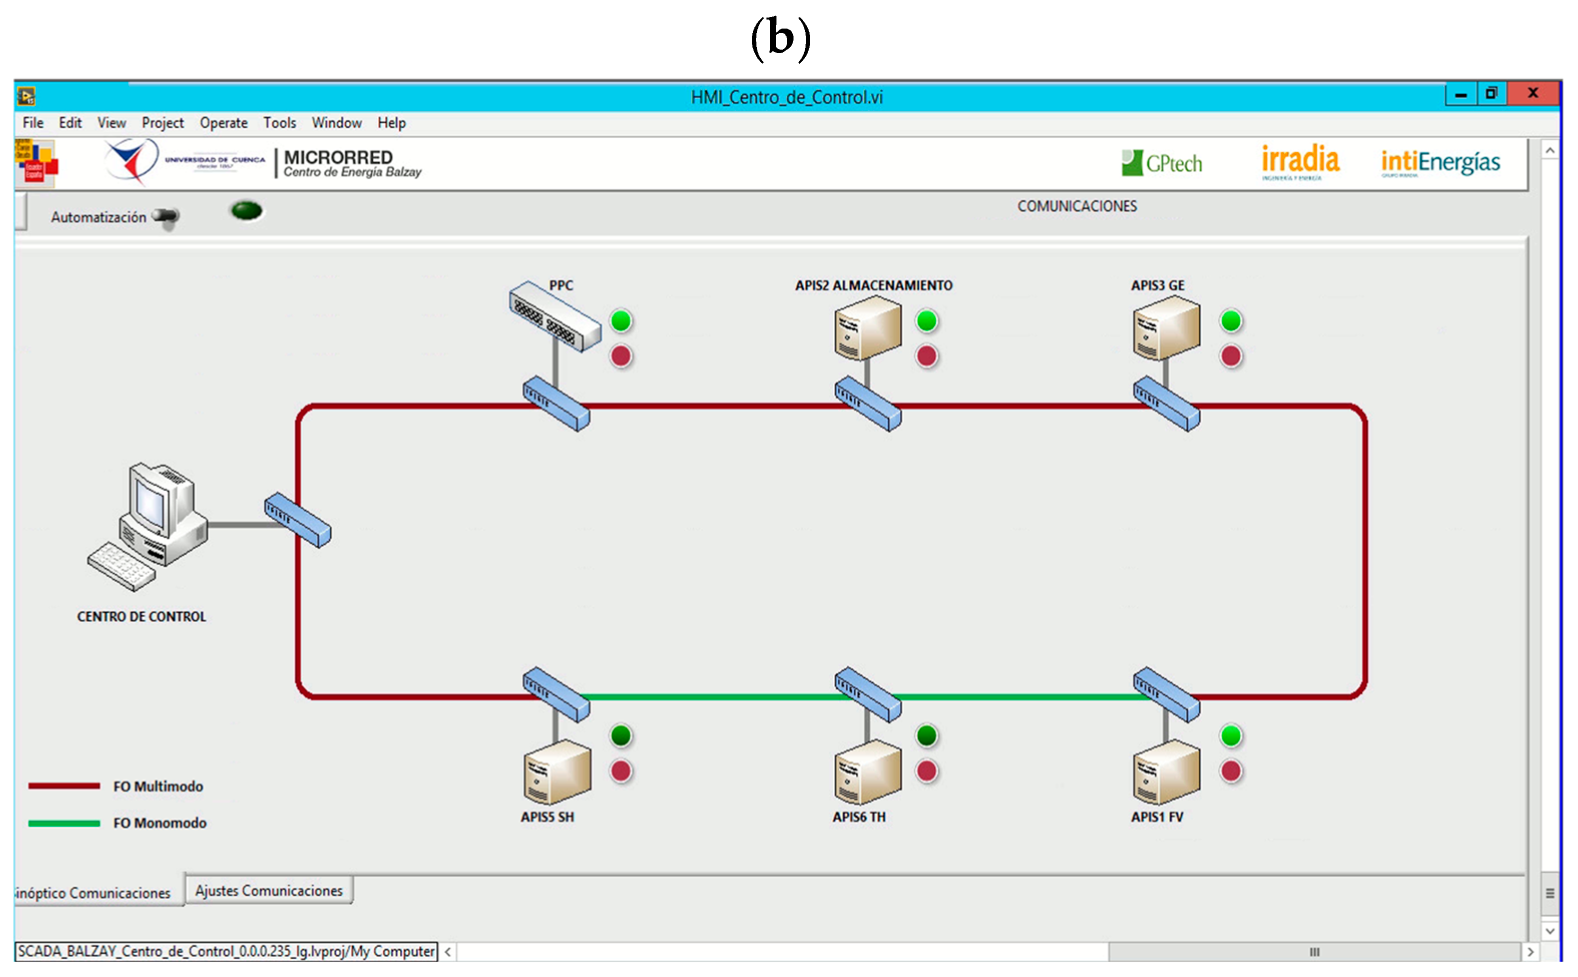This screenshot has width=1578, height=977.
Task: Select the APIS1 FV server icon
Action: (1166, 772)
